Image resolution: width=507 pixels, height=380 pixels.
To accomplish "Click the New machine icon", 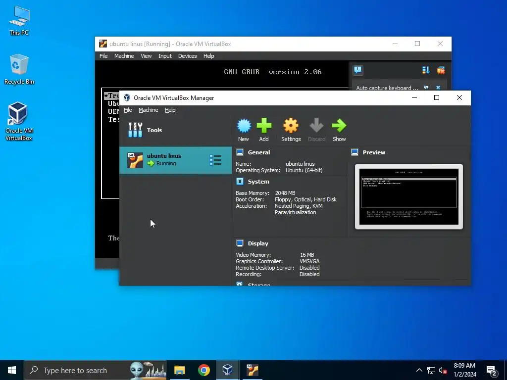I will [244, 126].
